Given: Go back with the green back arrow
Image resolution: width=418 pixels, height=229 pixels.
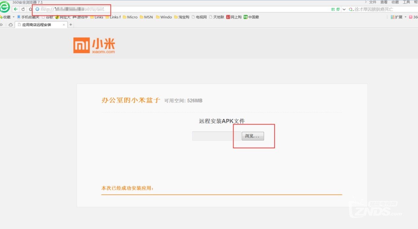Looking at the screenshot, I should 16,9.
